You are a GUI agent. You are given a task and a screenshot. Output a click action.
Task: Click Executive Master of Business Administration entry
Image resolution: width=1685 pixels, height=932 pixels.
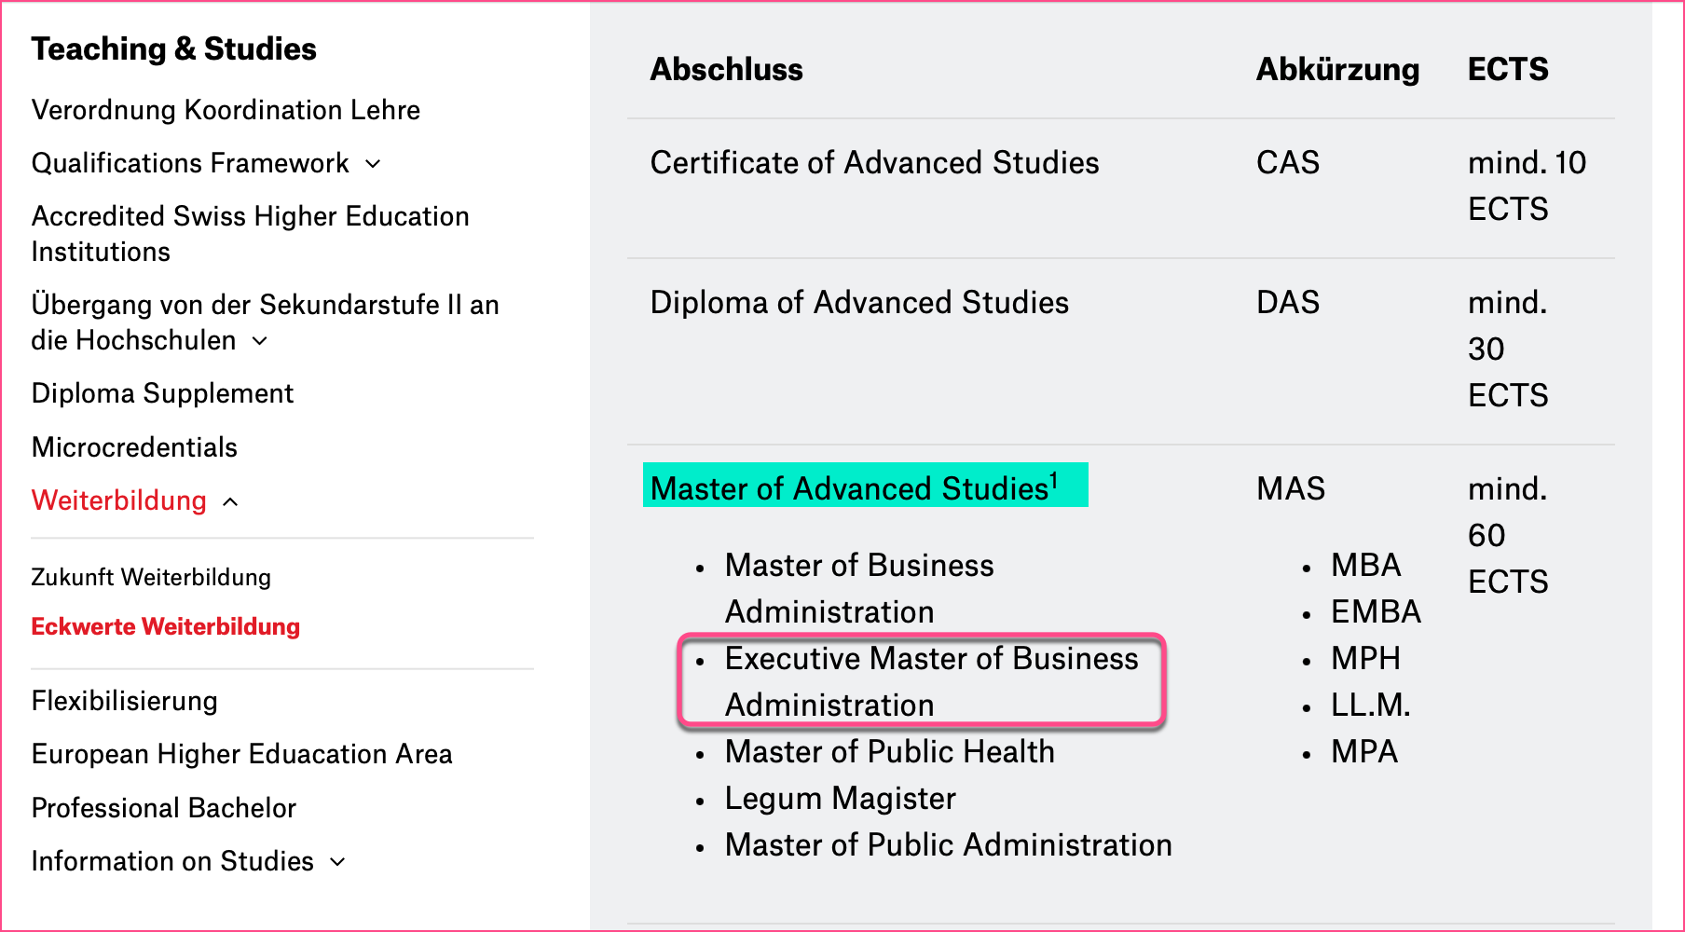(x=930, y=681)
